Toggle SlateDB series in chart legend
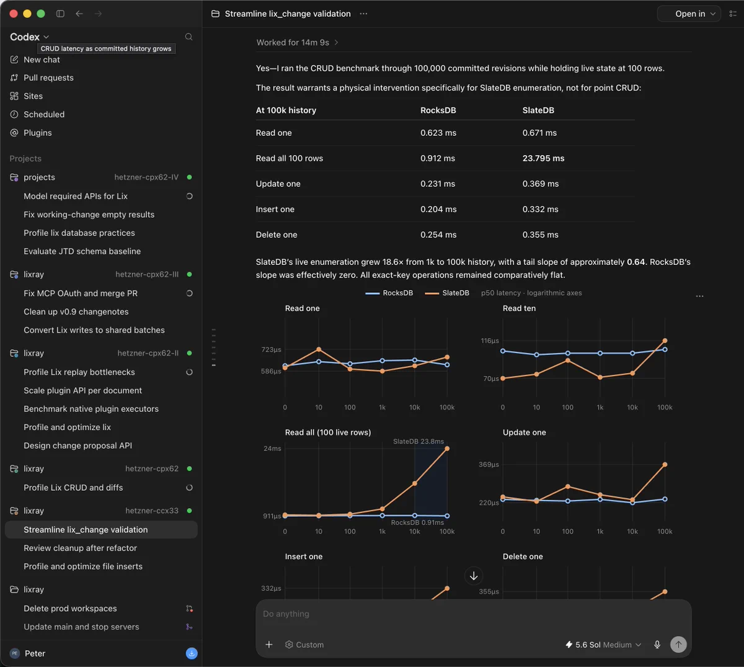Viewport: 744px width, 667px height. click(447, 293)
